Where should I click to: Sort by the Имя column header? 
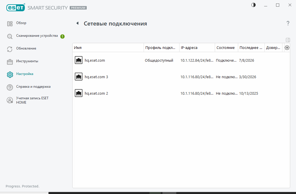coord(108,48)
